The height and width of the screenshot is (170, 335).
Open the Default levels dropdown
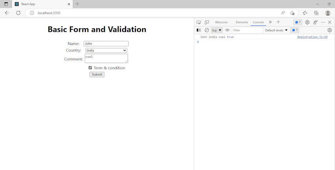(x=276, y=30)
